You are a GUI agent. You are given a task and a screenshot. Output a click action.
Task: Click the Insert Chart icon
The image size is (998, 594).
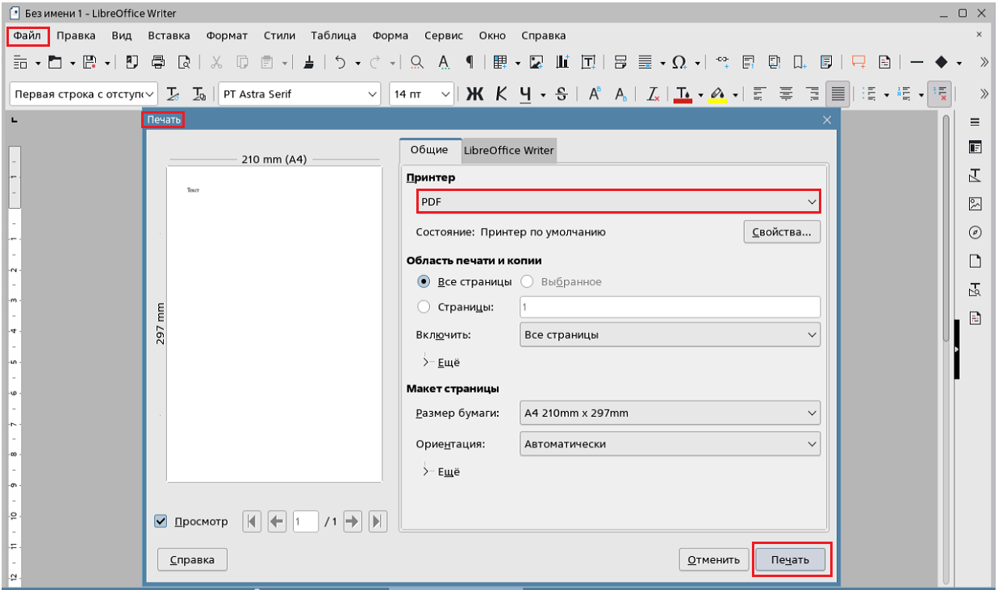tap(563, 62)
